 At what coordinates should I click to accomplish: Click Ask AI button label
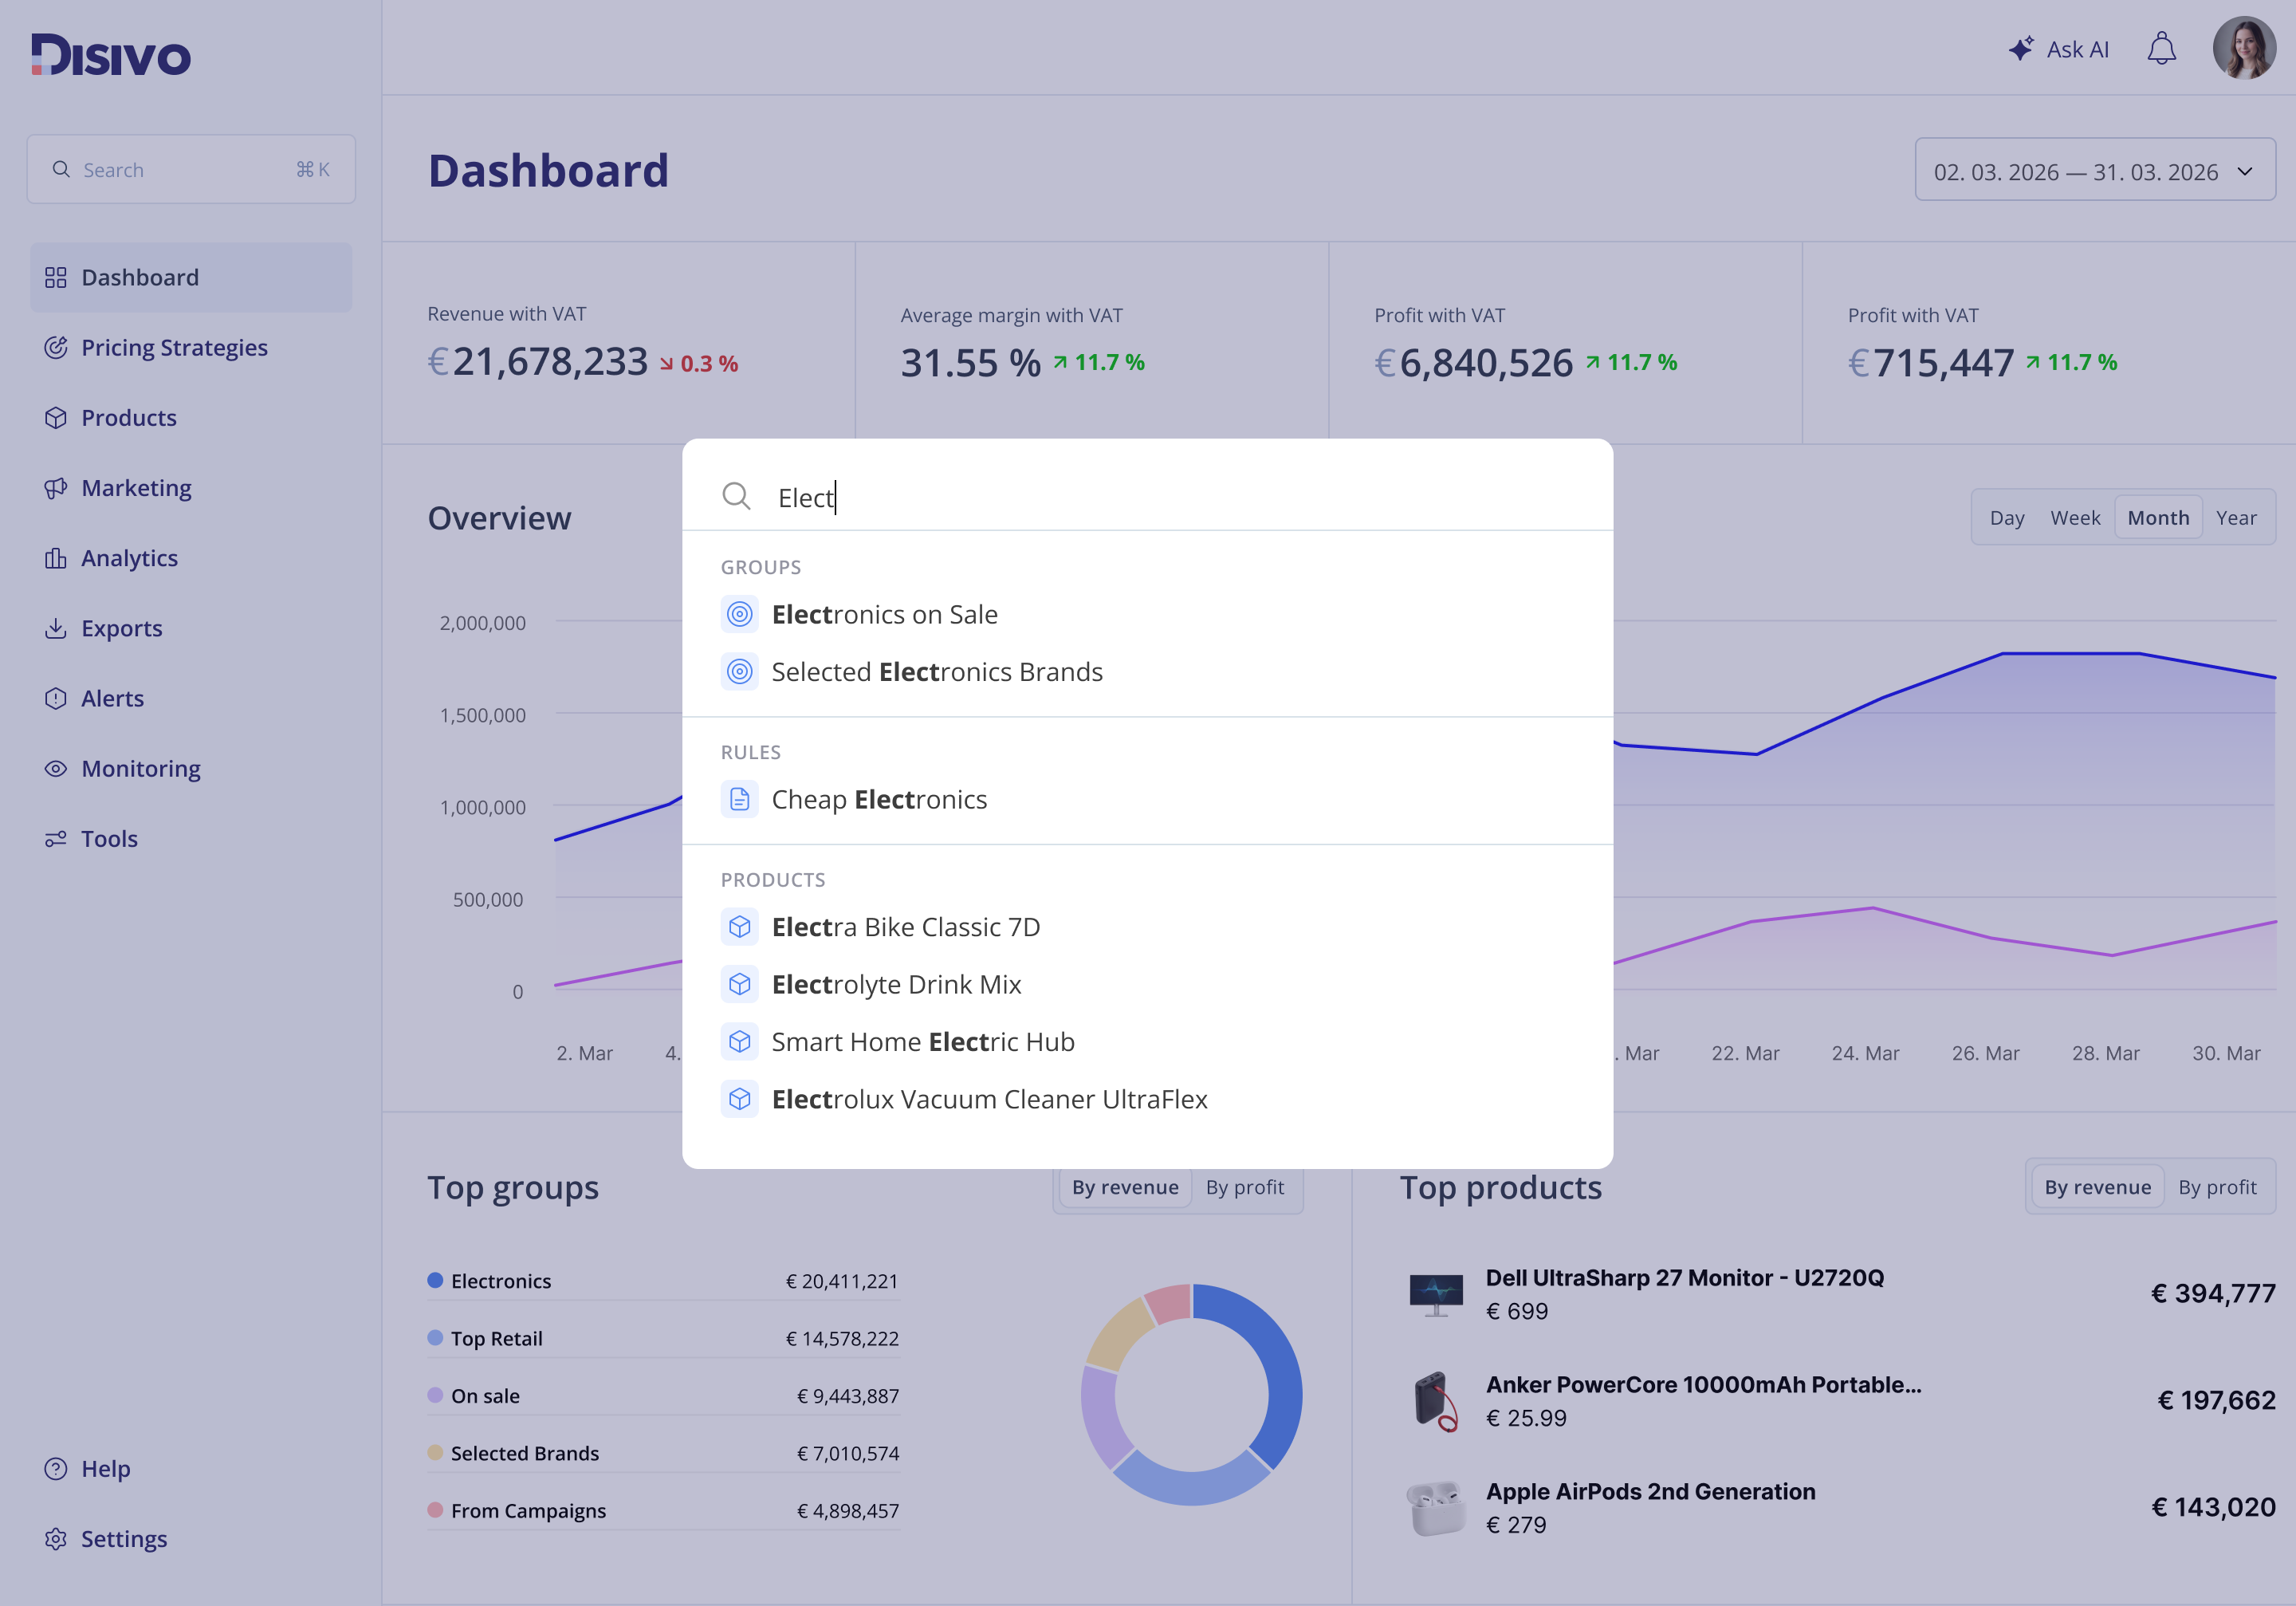[2077, 49]
